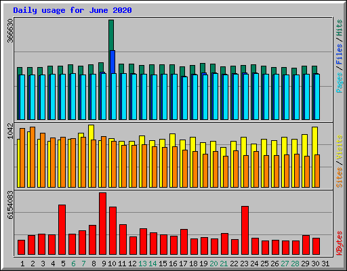Image resolution: width=347 pixels, height=271 pixels.
Task: Click the 'Files' legend label
Action: click(x=340, y=54)
